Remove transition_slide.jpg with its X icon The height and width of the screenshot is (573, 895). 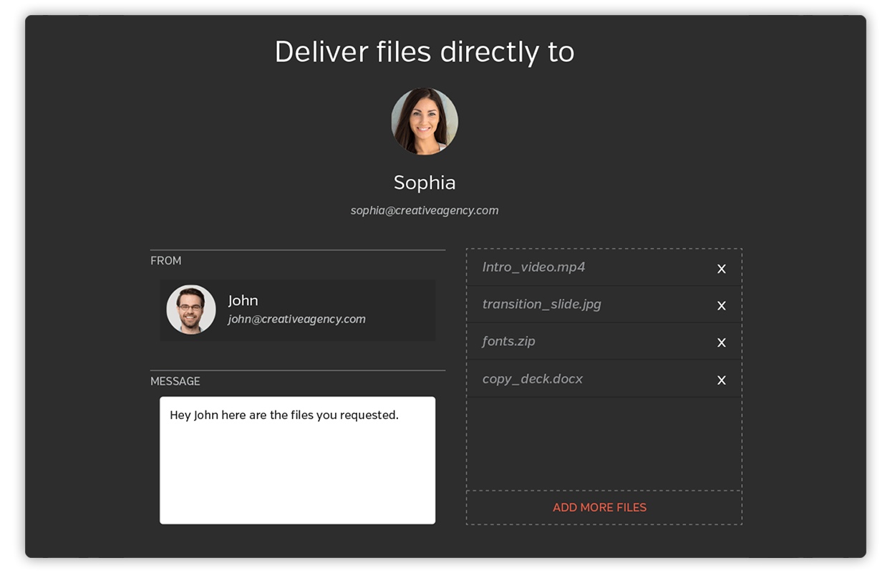coord(721,306)
